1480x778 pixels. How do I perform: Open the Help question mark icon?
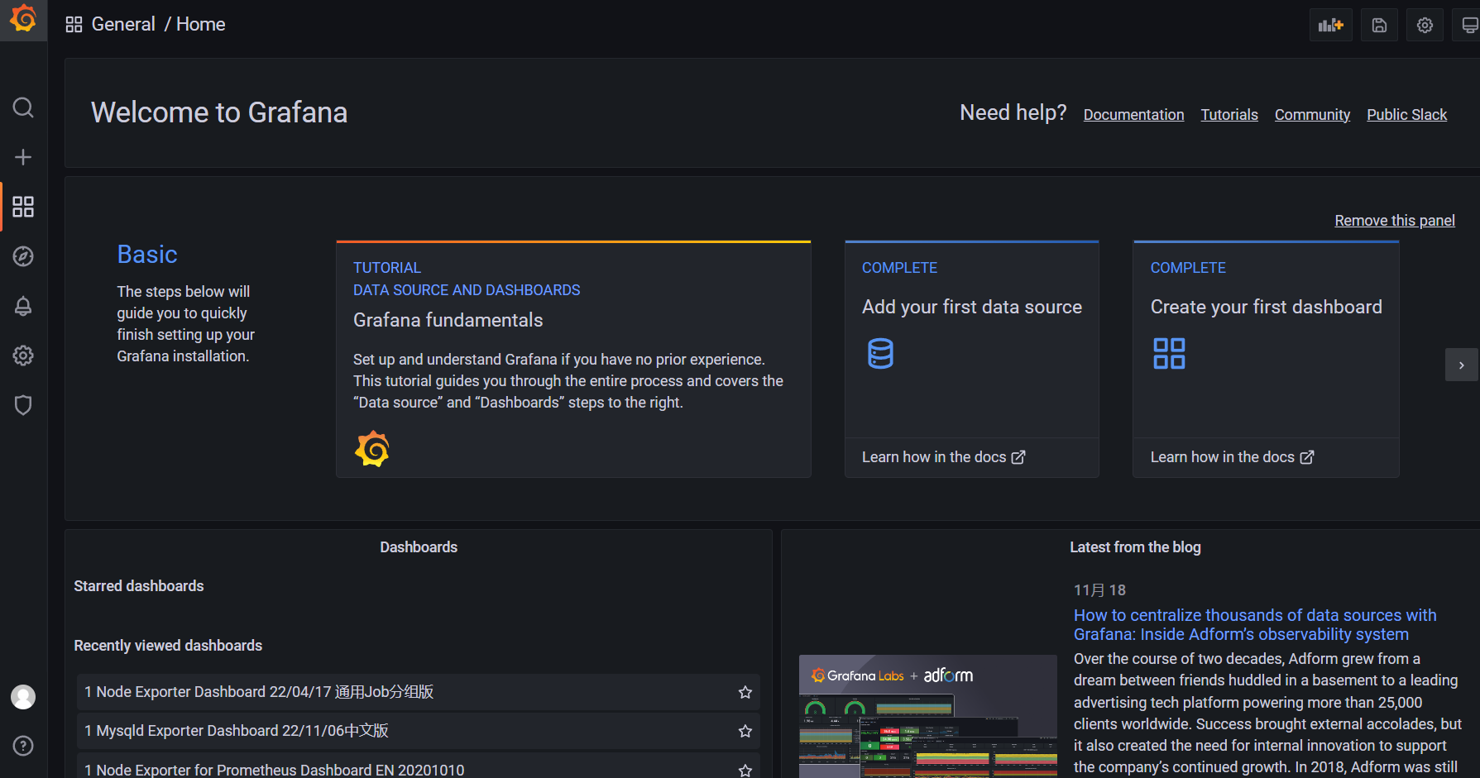[x=23, y=746]
